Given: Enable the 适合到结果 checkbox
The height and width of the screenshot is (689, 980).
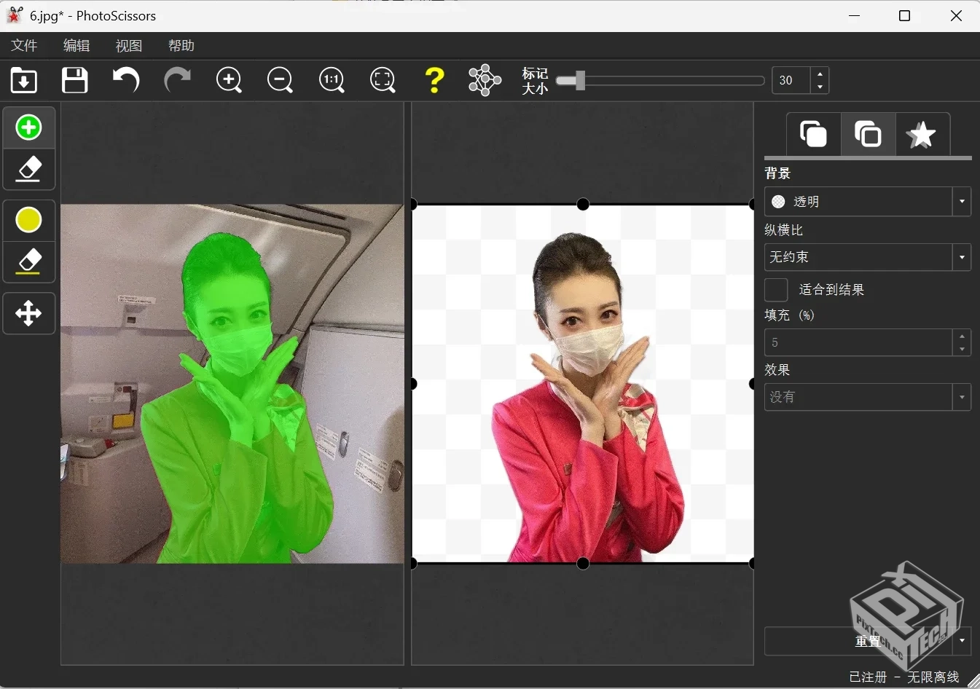Looking at the screenshot, I should [775, 290].
